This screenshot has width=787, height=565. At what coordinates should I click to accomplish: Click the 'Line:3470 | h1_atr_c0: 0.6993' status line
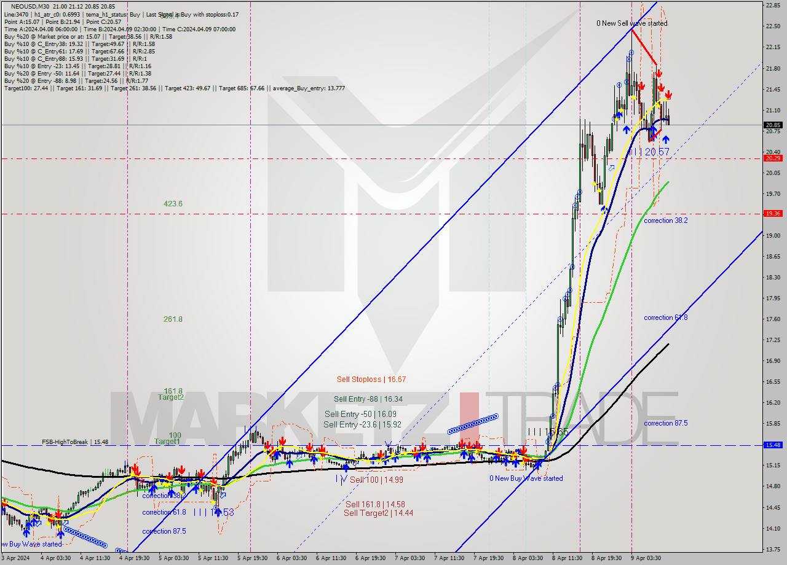pos(121,14)
